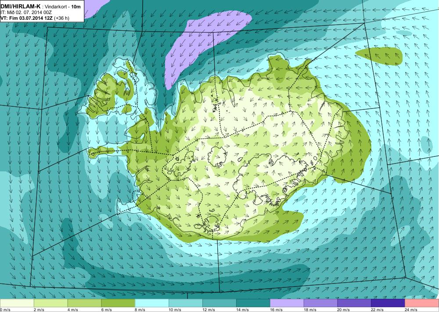The image size is (439, 312).
Task: Click the '6 m/s' legend label
Action: pyautogui.click(x=106, y=310)
